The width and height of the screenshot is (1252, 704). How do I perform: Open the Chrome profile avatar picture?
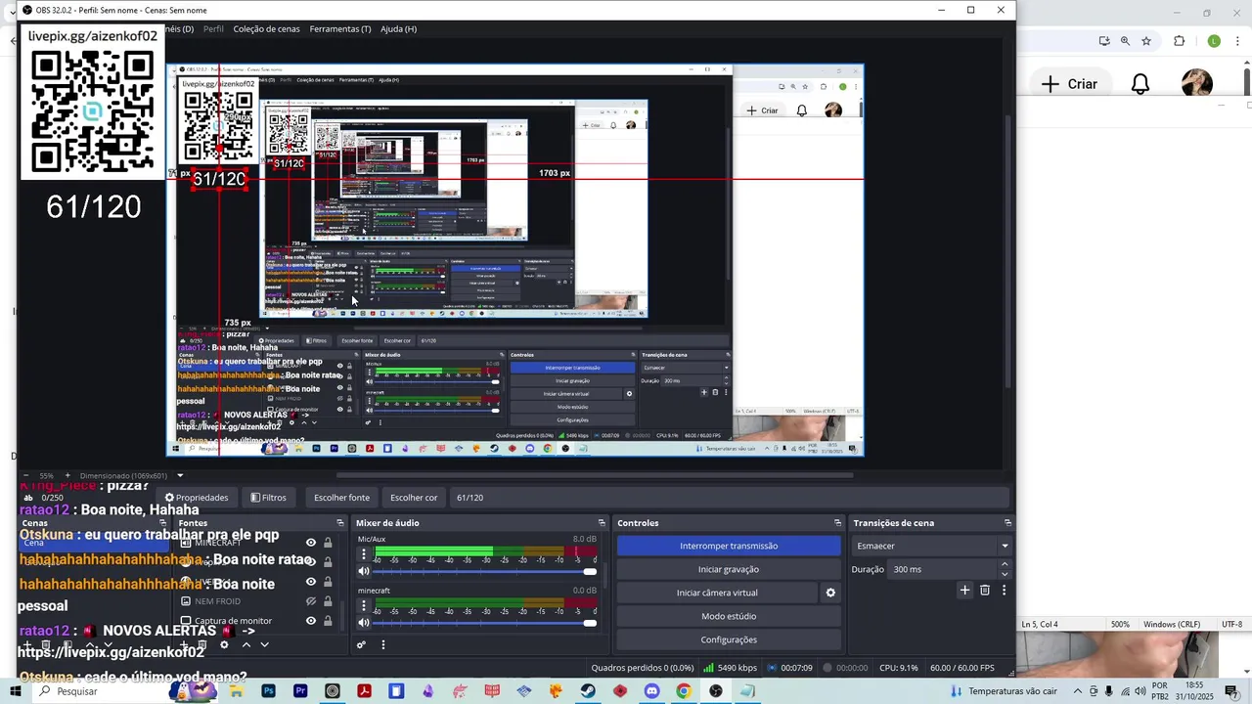pos(1197,83)
